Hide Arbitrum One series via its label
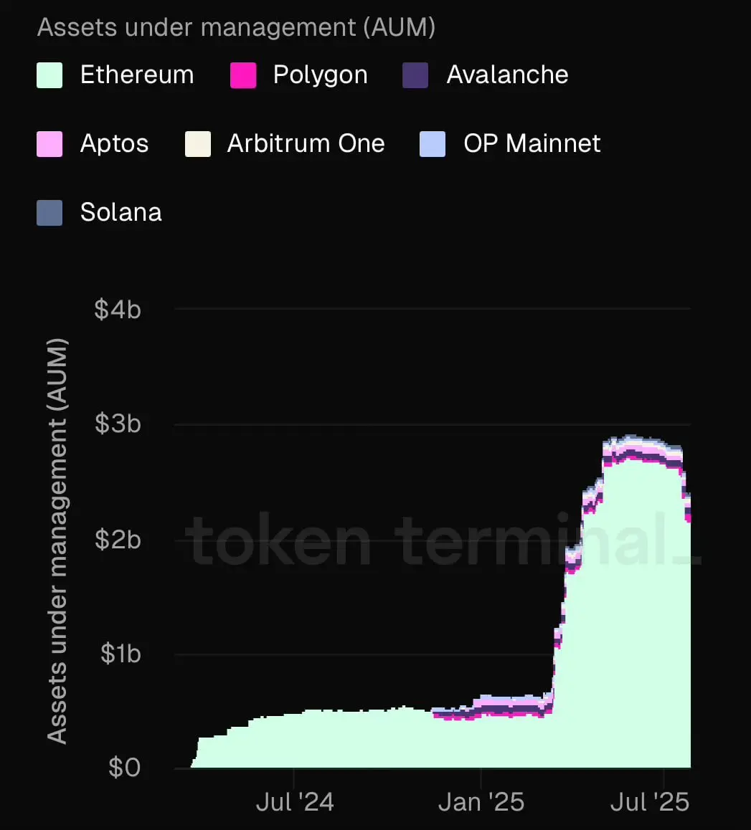The width and height of the screenshot is (751, 830). tap(306, 143)
